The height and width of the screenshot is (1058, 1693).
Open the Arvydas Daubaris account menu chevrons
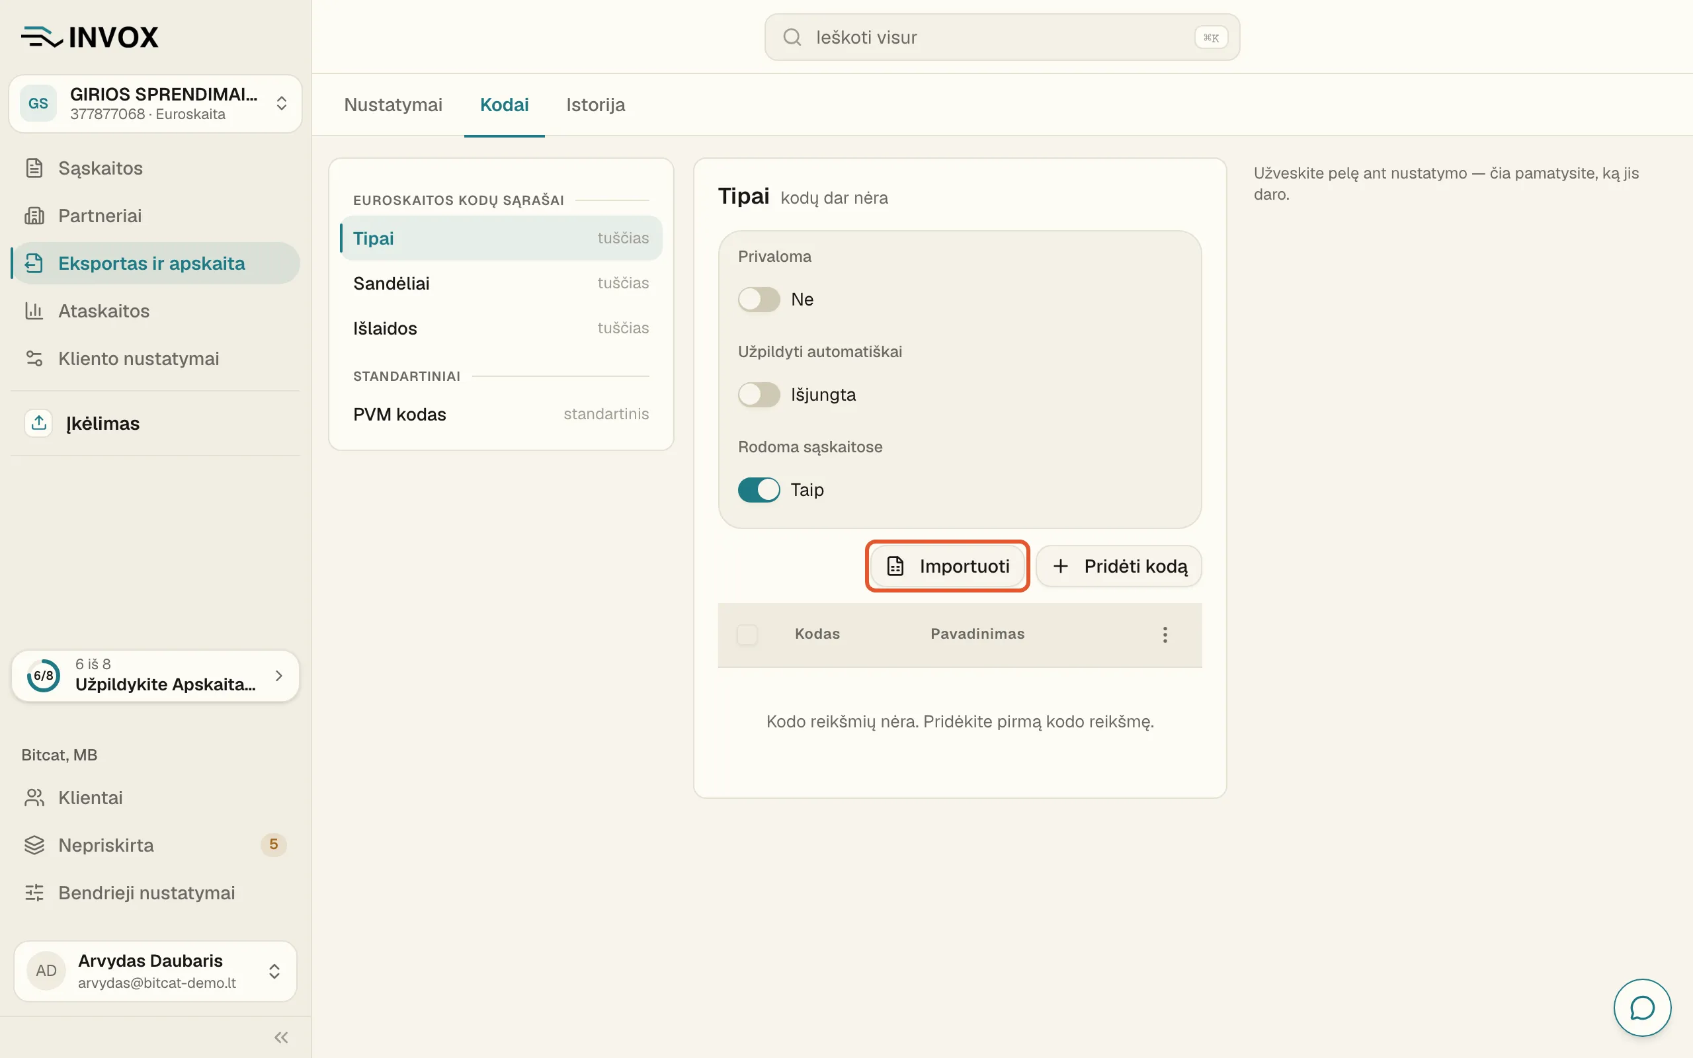pyautogui.click(x=274, y=971)
